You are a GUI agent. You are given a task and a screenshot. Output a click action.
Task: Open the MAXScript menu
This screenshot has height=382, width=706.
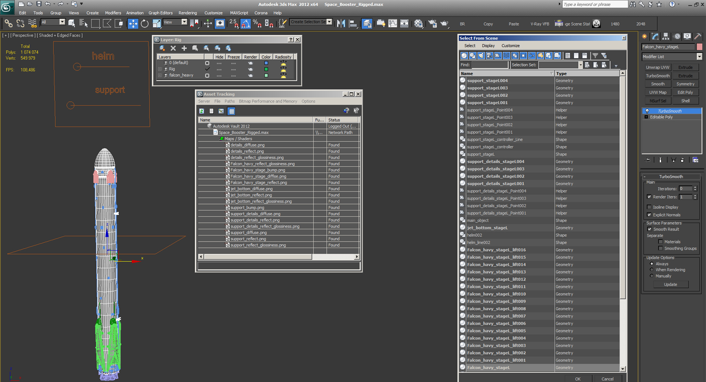coord(239,13)
